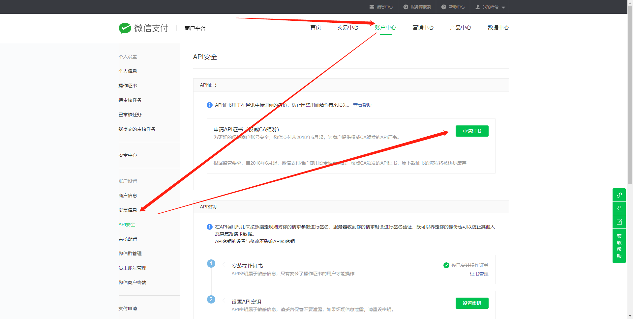Image resolution: width=633 pixels, height=319 pixels.
Task: Click the 安装操作证书 step title
Action: point(247,266)
